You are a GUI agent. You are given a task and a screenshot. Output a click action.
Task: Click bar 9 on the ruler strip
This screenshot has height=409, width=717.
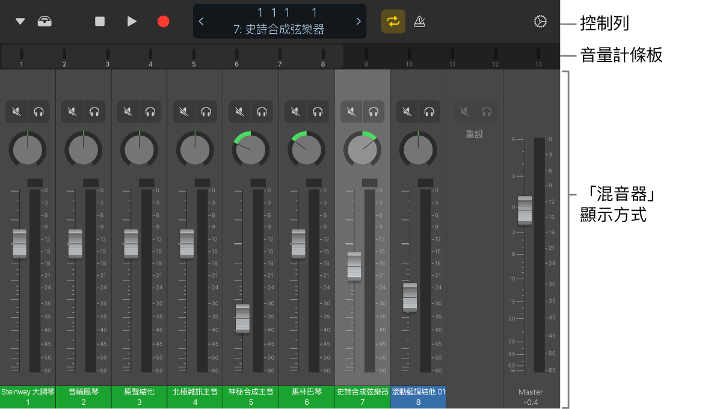366,57
